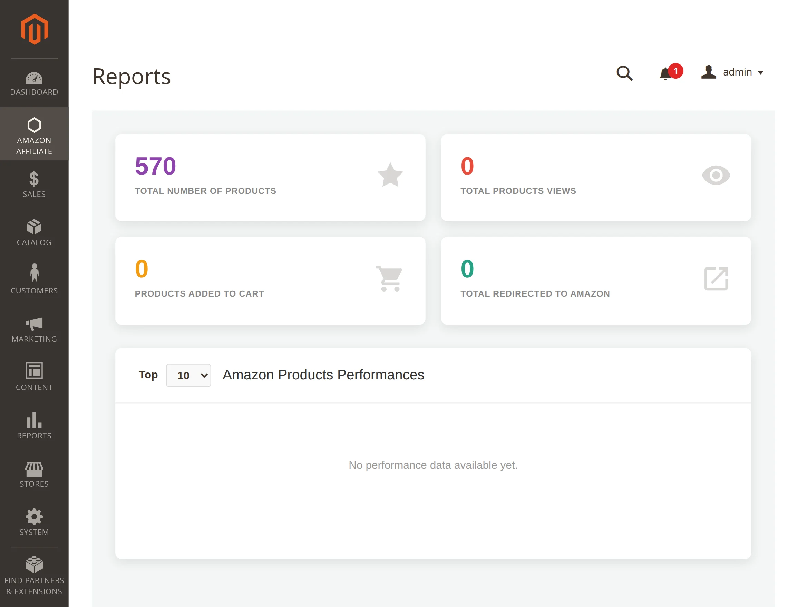
Task: Click the Reports bar chart icon
Action: [34, 420]
